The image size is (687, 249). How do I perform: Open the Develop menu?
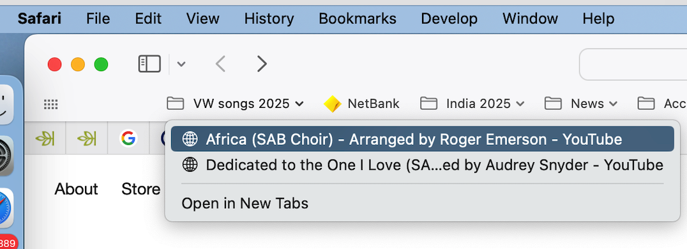pos(449,19)
